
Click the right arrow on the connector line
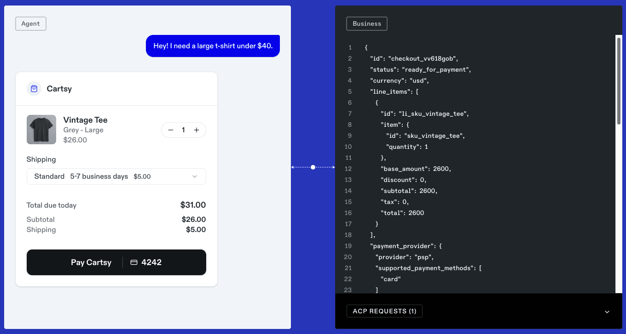point(333,167)
